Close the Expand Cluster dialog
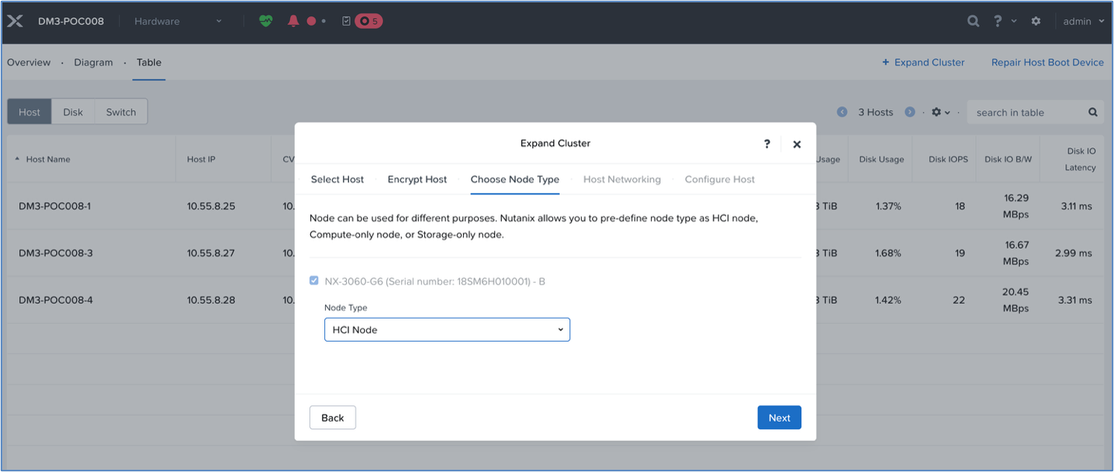The image size is (1114, 472). click(x=797, y=144)
